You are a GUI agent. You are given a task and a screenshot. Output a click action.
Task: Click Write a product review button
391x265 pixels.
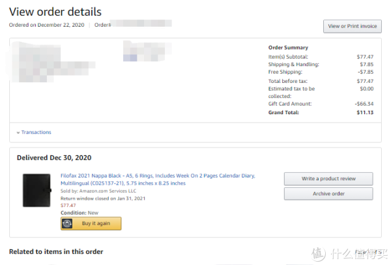coord(328,179)
